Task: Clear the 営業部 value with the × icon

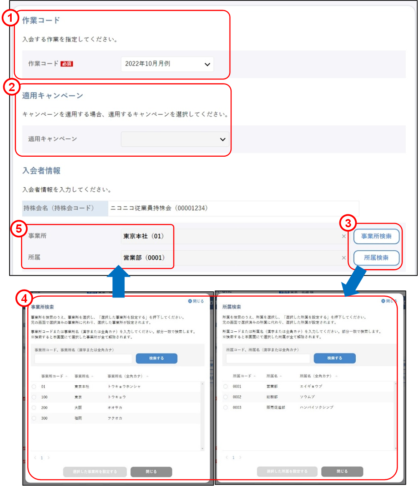Action: (344, 258)
